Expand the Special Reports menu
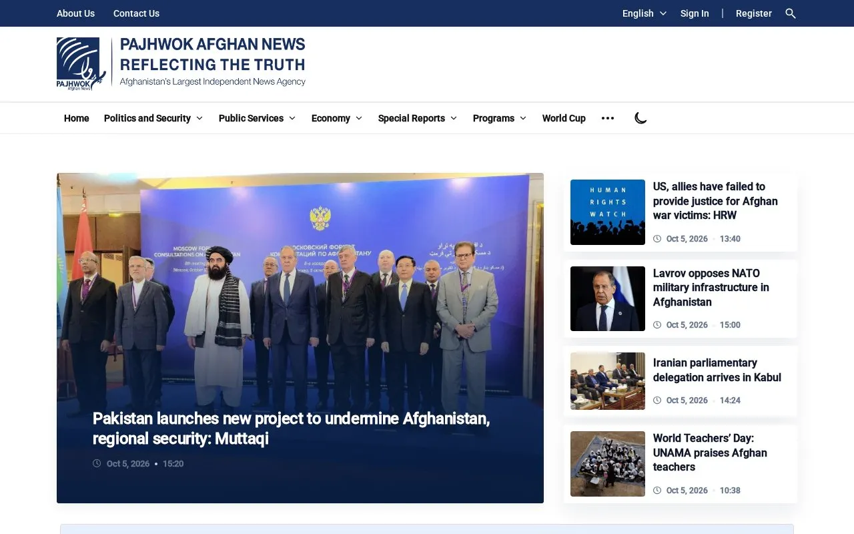854x534 pixels. [418, 118]
